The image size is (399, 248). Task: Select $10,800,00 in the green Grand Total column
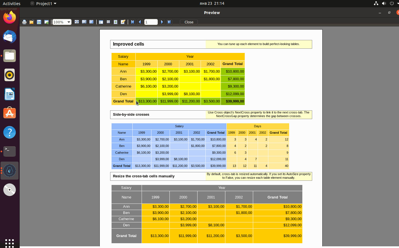(233, 72)
